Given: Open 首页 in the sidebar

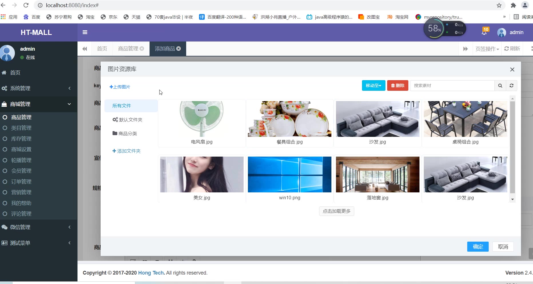Looking at the screenshot, I should coord(39,73).
